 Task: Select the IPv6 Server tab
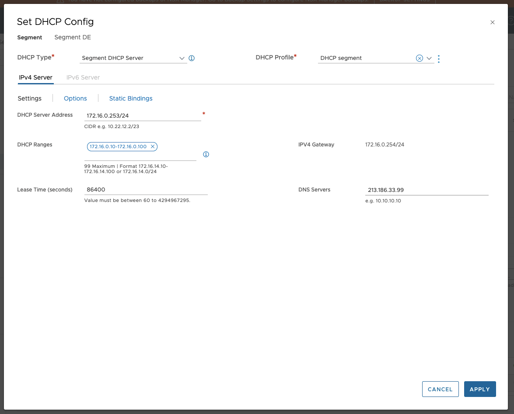click(x=83, y=77)
